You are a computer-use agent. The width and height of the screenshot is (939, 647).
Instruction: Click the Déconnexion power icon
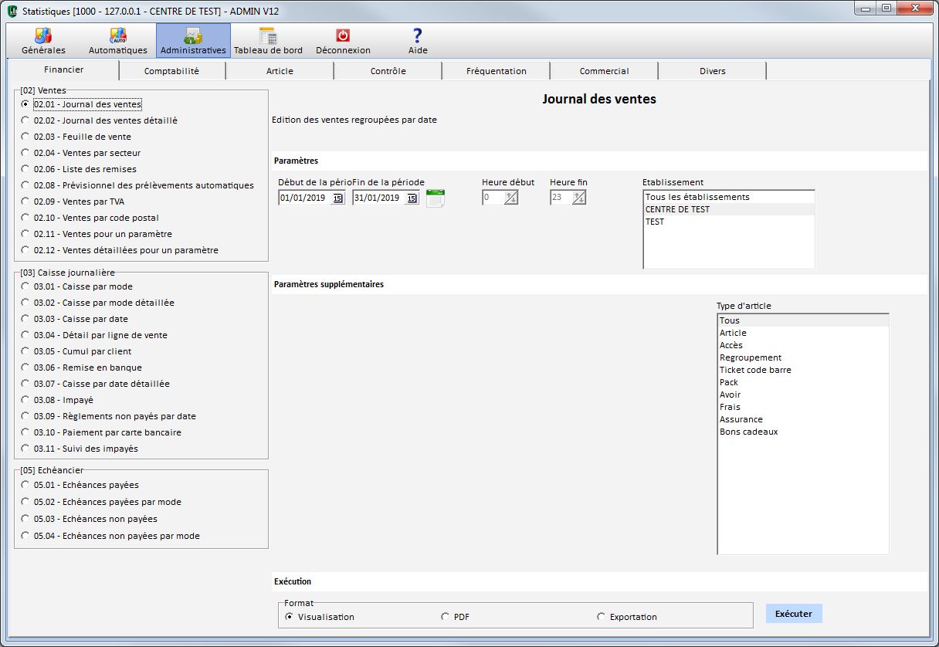(x=343, y=36)
